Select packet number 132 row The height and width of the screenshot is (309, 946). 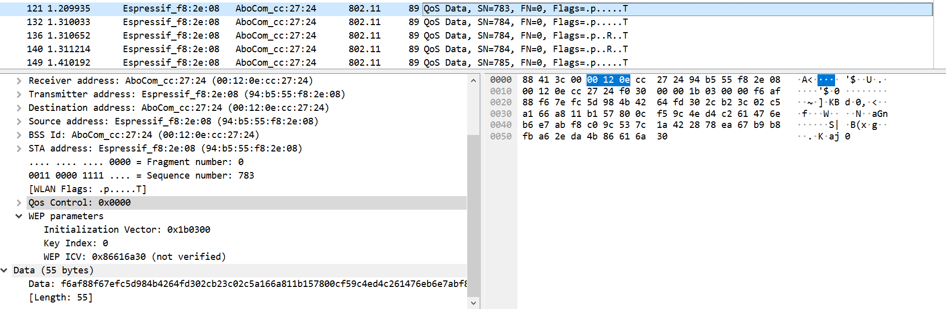466,22
